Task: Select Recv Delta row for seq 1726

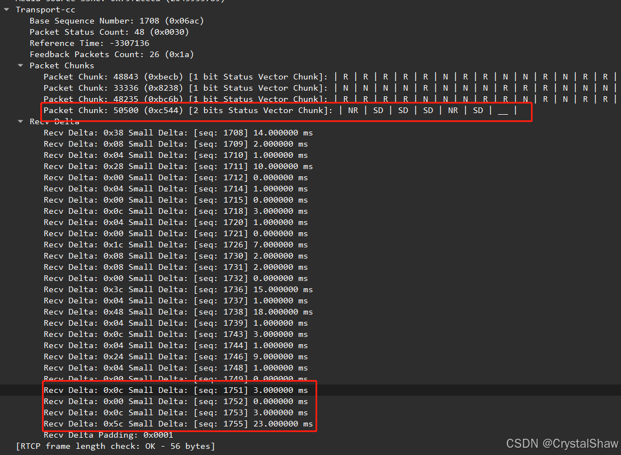Action: (176, 245)
